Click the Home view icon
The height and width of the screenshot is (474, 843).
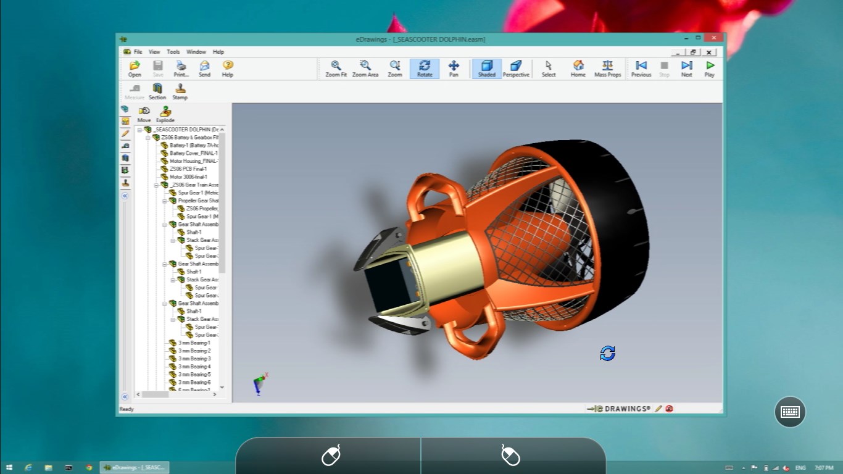click(578, 68)
